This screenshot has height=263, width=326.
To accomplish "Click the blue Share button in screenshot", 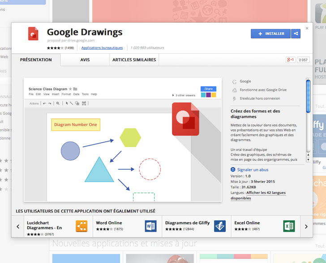I will click(x=208, y=89).
